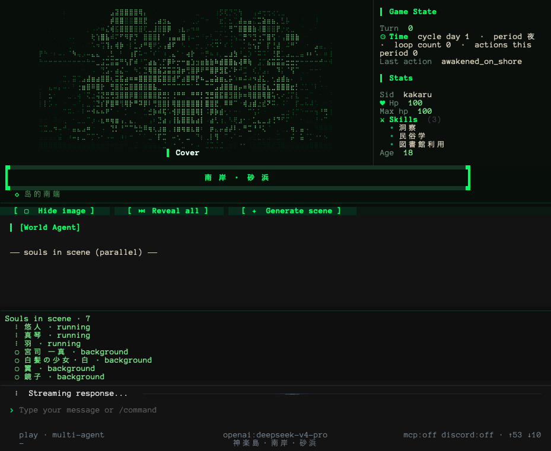Click the Cover caption label
The image size is (551, 451).
(x=187, y=153)
